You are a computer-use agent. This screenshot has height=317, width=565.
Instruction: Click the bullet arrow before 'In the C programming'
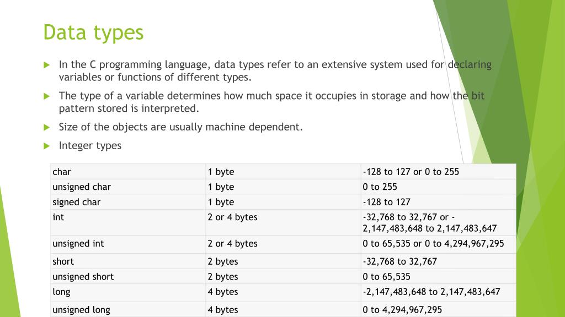coord(46,65)
